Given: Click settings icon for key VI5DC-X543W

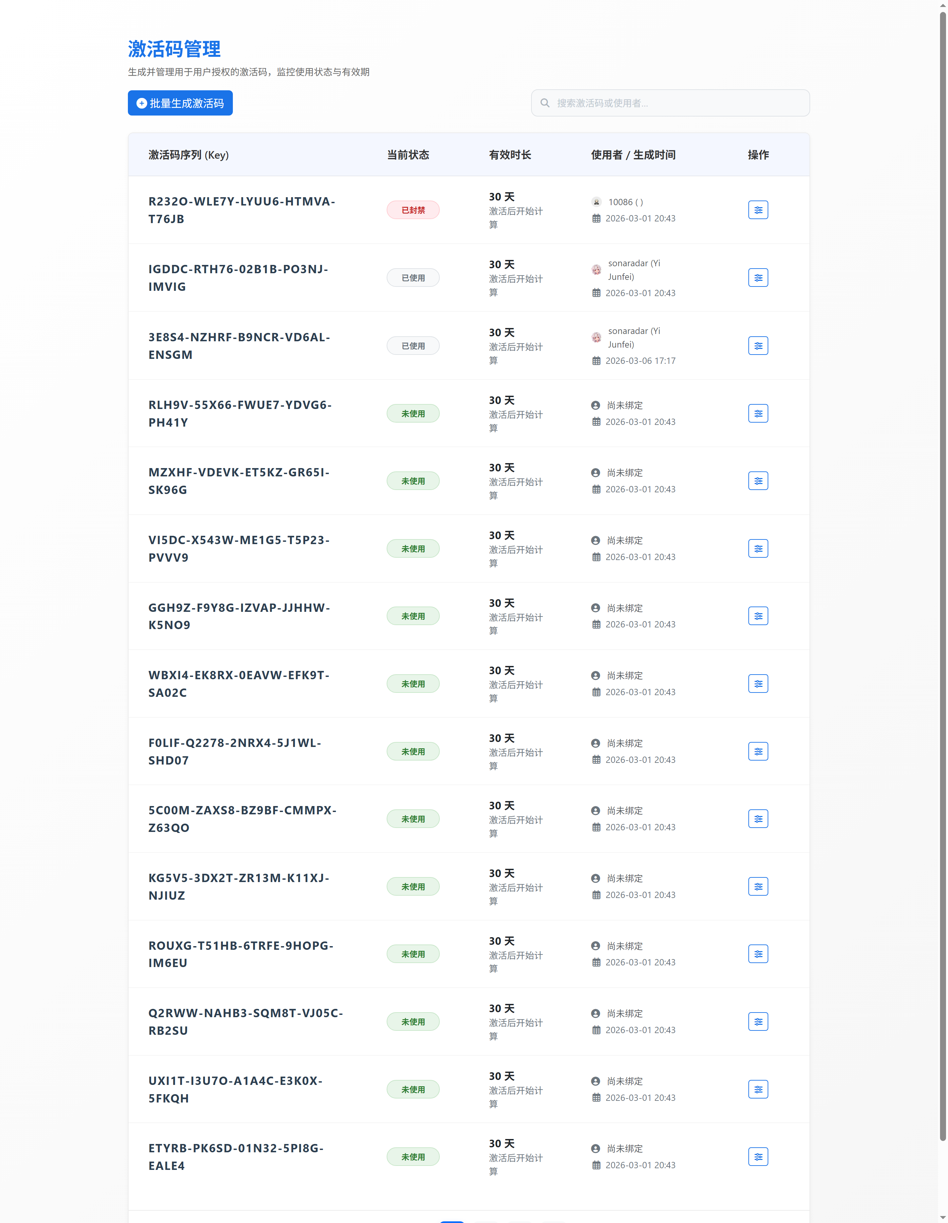Looking at the screenshot, I should point(758,548).
